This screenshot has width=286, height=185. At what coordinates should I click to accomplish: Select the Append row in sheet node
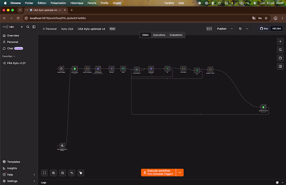pos(263,107)
